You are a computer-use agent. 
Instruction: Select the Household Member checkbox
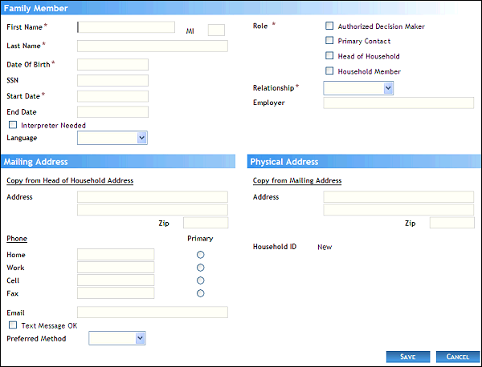click(x=329, y=71)
